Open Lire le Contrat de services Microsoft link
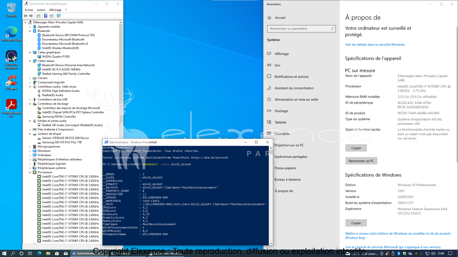The image size is (458, 257). [393, 247]
